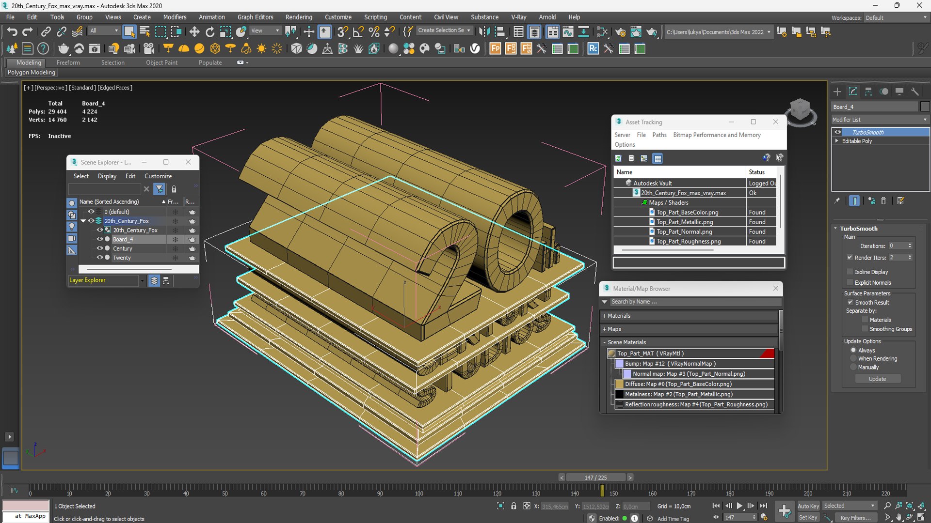The height and width of the screenshot is (523, 931).
Task: Toggle the Render Iters checkbox
Action: pos(850,257)
